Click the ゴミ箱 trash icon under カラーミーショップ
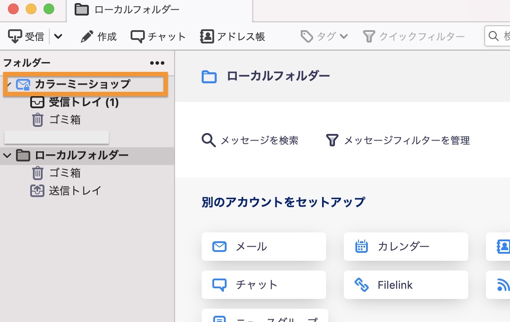 tap(37, 119)
